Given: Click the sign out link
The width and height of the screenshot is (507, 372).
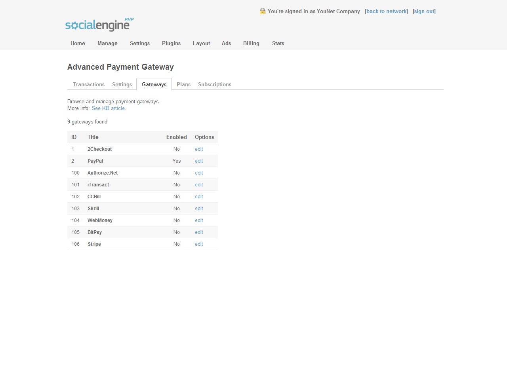Looking at the screenshot, I should point(424,11).
